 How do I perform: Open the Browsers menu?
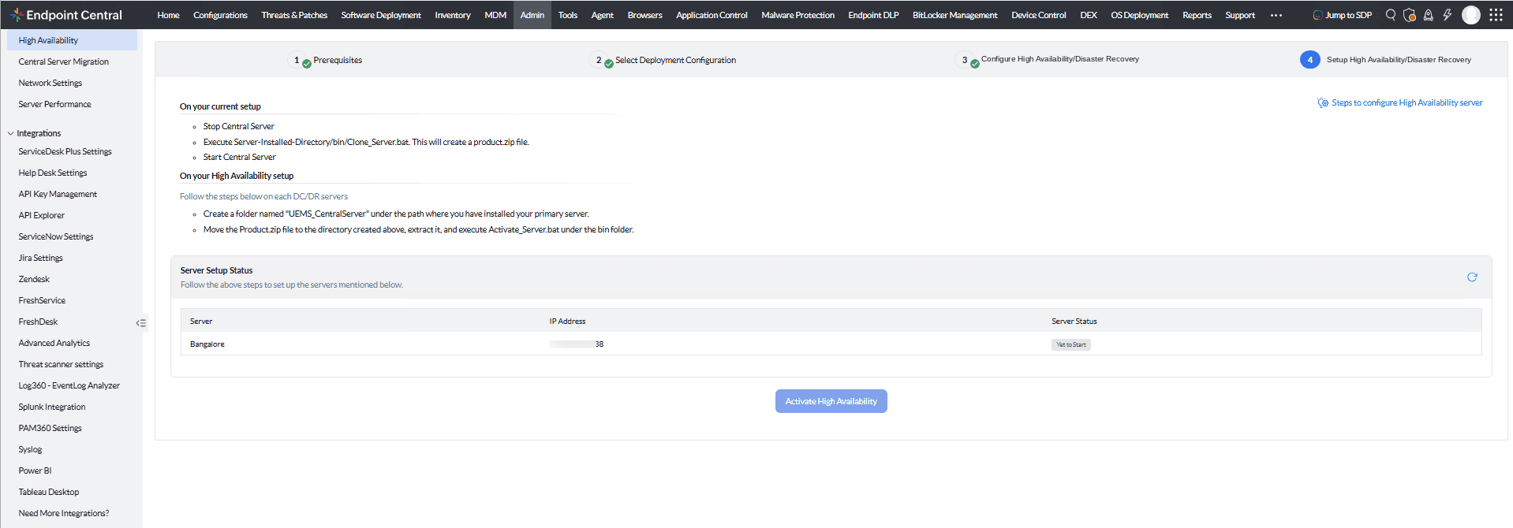click(644, 15)
